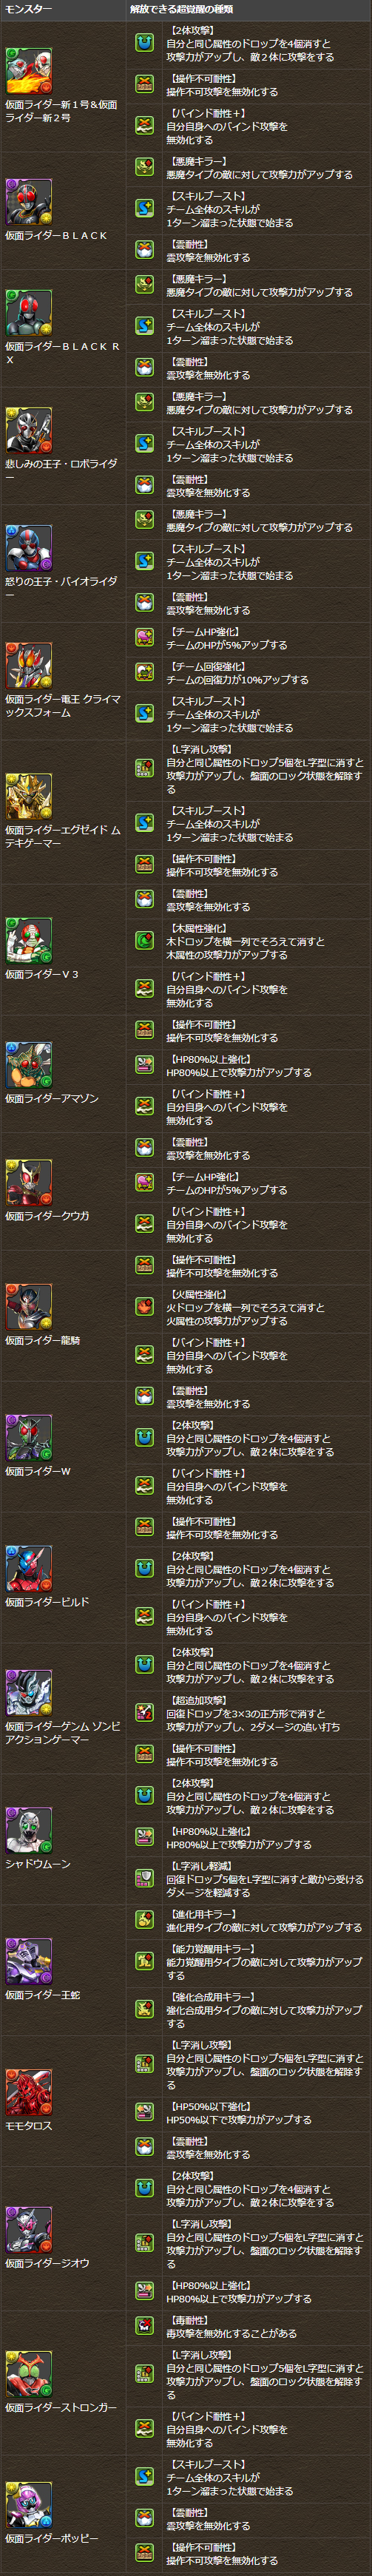Click the チーム回復強化 awakening icon
Image resolution: width=372 pixels, height=2576 pixels.
144,672
